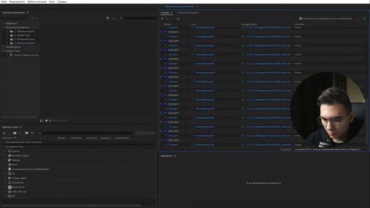Click the search icon in the preset browser
The height and width of the screenshot is (208, 370).
39,133
